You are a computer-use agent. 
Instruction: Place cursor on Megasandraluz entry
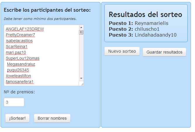(x=21, y=64)
